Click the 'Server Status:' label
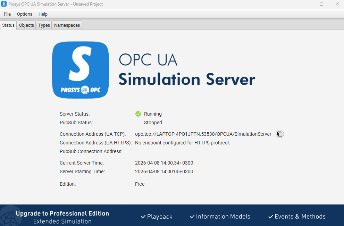 (x=75, y=114)
